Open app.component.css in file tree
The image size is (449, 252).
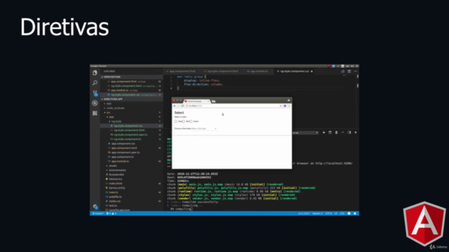click(123, 143)
